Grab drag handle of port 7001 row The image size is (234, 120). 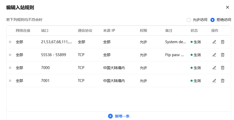click(x=10, y=81)
